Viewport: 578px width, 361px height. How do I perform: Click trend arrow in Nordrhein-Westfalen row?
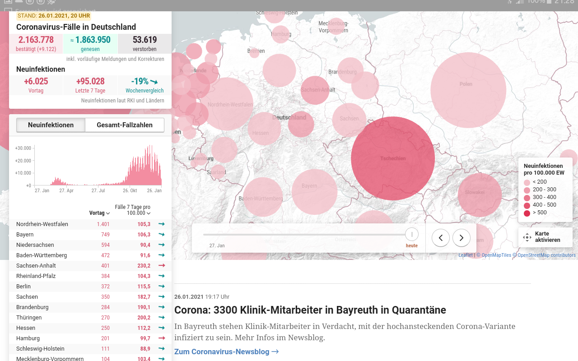[162, 224]
